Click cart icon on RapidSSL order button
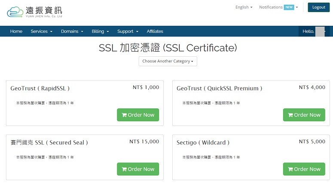 [x=124, y=115]
